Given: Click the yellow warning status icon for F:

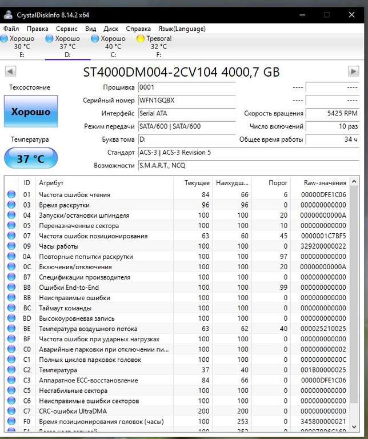Looking at the screenshot, I should [x=140, y=39].
